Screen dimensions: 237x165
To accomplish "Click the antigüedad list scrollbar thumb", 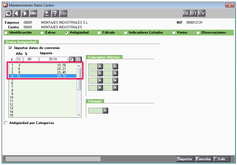I will (79, 79).
